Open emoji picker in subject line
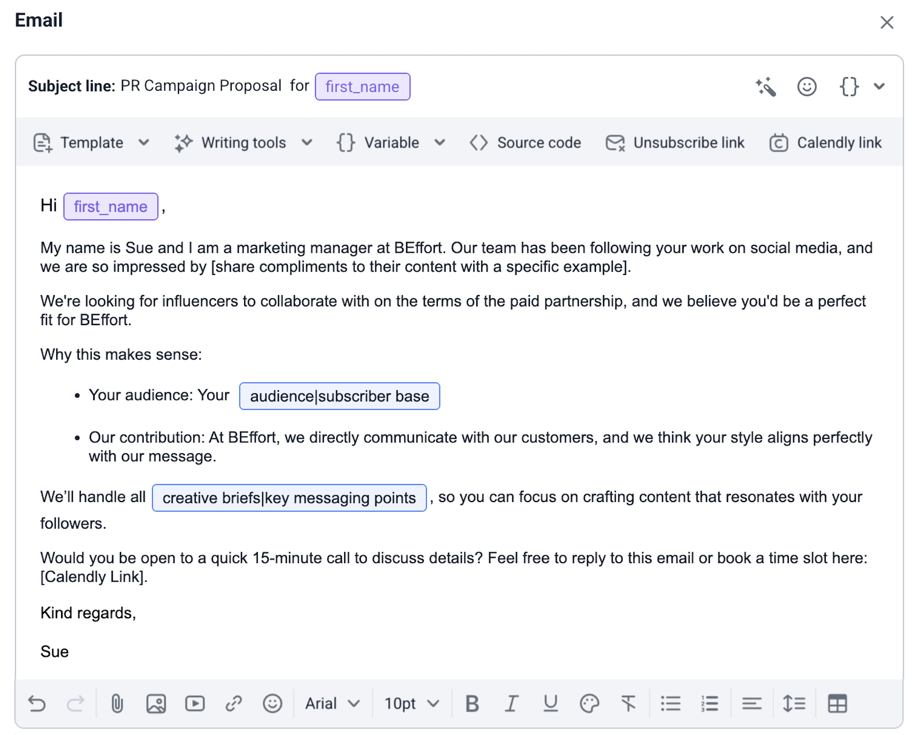This screenshot has width=915, height=735. 807,87
